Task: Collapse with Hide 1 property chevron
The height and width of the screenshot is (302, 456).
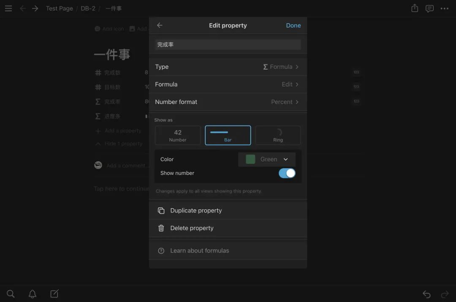Action: point(98,144)
